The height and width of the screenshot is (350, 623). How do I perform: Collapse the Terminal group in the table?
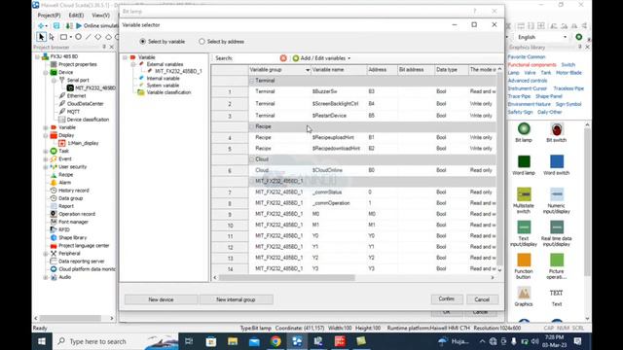click(x=251, y=81)
